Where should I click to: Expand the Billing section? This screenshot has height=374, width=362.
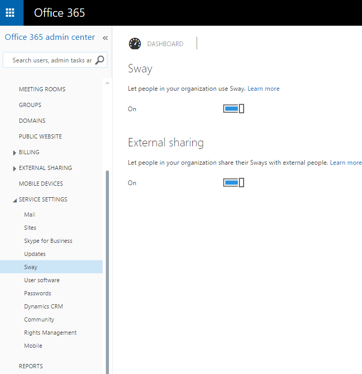[14, 153]
